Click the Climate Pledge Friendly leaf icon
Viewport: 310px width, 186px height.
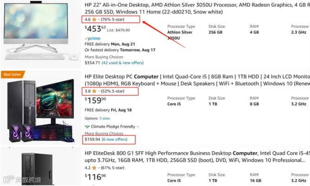pos(87,127)
